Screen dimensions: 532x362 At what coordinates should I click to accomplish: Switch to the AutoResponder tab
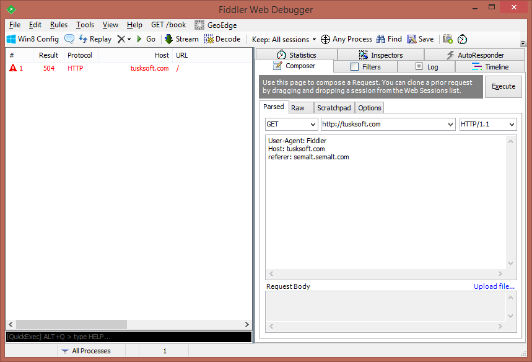click(x=474, y=55)
